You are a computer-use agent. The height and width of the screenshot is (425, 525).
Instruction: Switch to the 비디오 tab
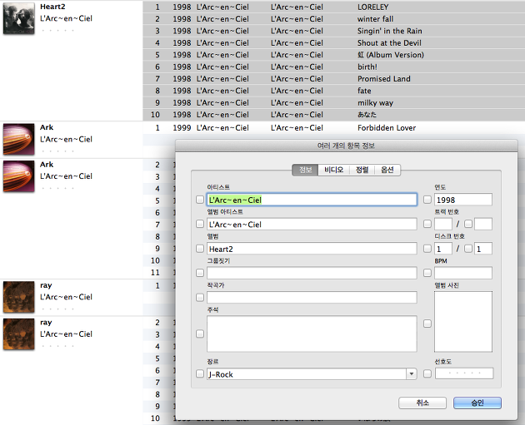(x=334, y=170)
